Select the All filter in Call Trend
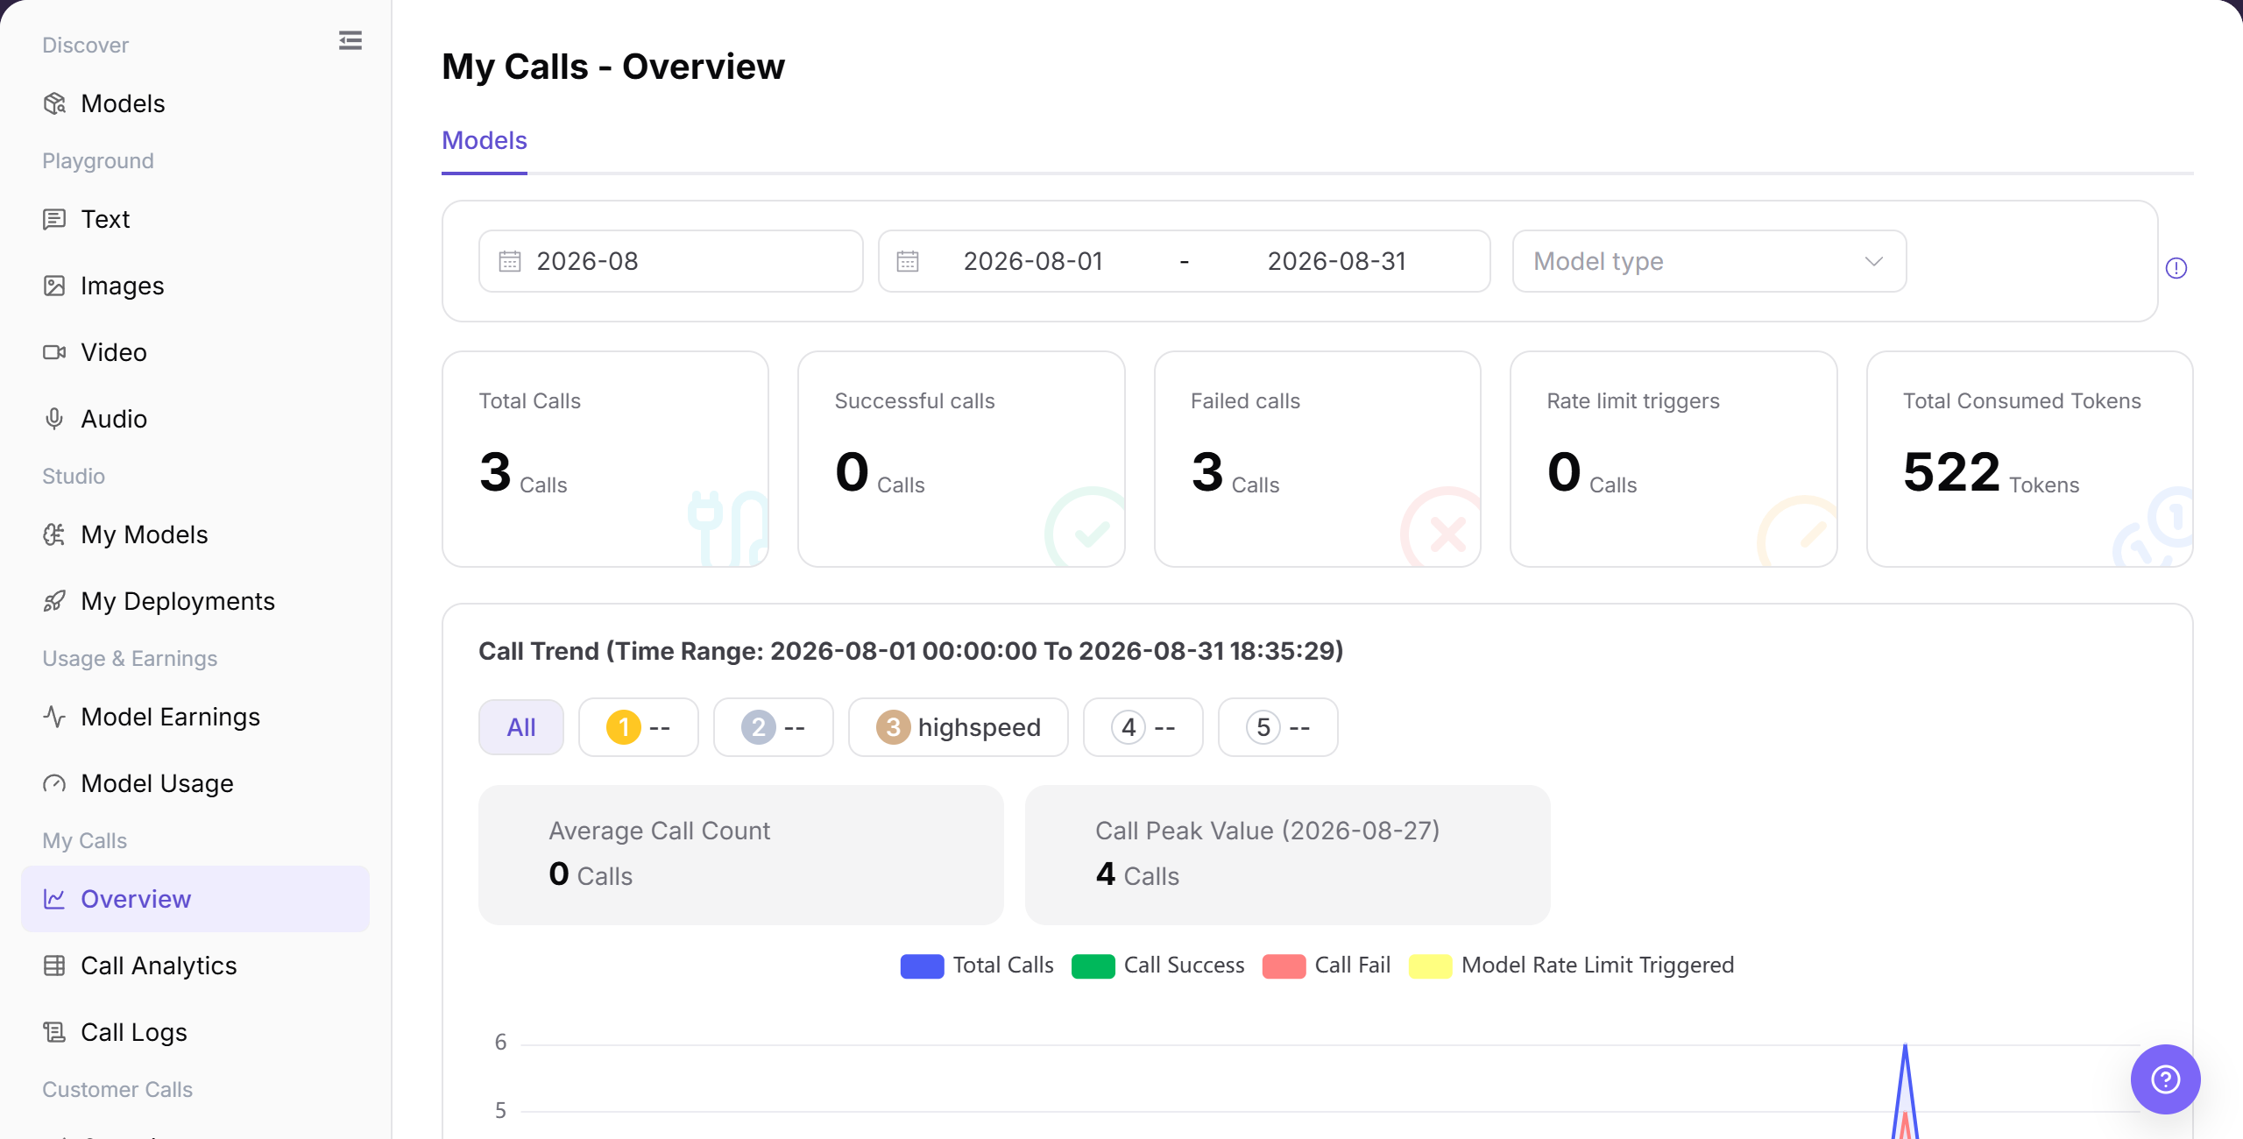This screenshot has height=1139, width=2243. tap(521, 727)
